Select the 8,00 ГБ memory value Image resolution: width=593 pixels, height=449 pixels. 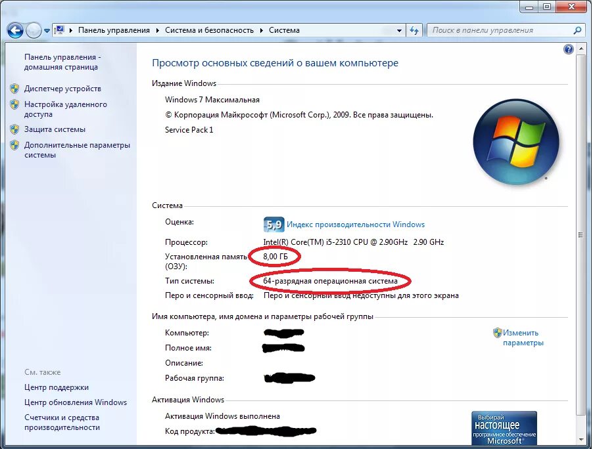[x=275, y=257]
